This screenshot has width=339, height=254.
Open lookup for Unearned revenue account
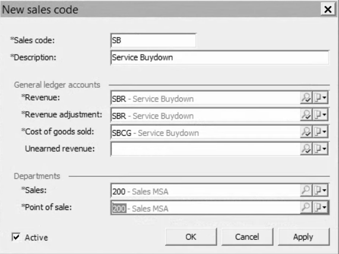coord(306,149)
